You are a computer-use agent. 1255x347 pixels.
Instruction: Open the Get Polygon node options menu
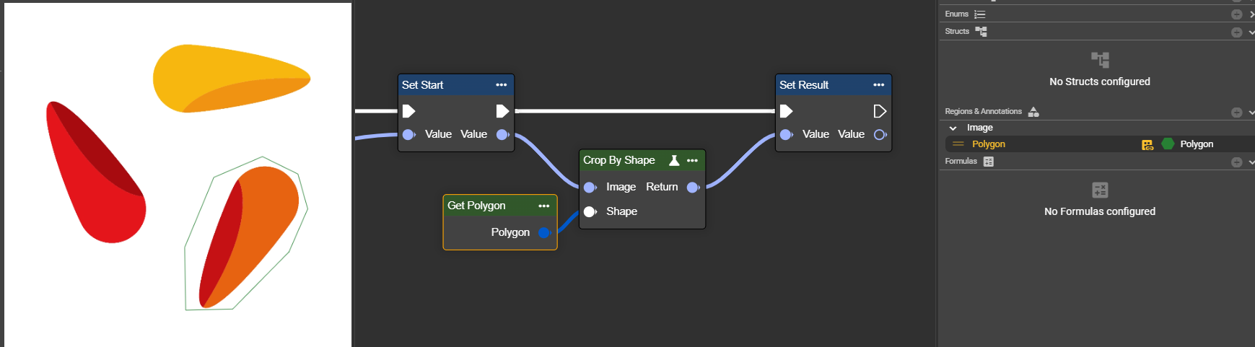tap(543, 206)
